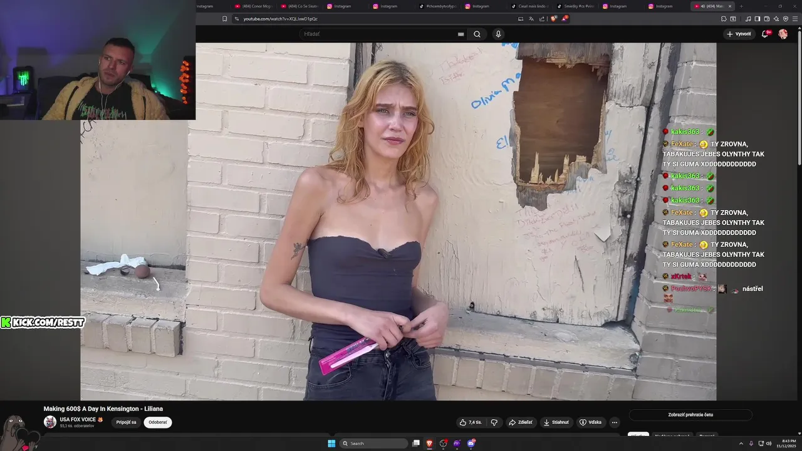Click the translate page icon in address bar
Image resolution: width=802 pixels, height=451 pixels.
click(531, 19)
